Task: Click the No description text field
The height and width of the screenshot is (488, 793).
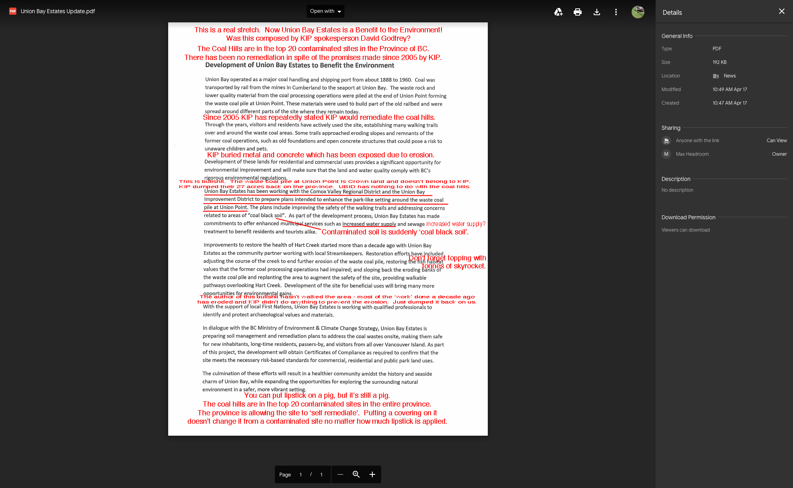Action: coord(677,190)
